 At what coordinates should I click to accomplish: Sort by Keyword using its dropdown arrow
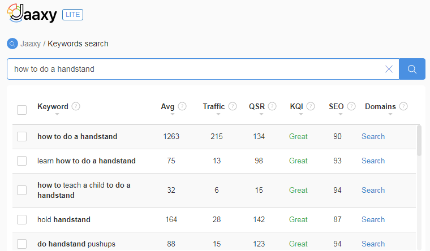click(57, 115)
